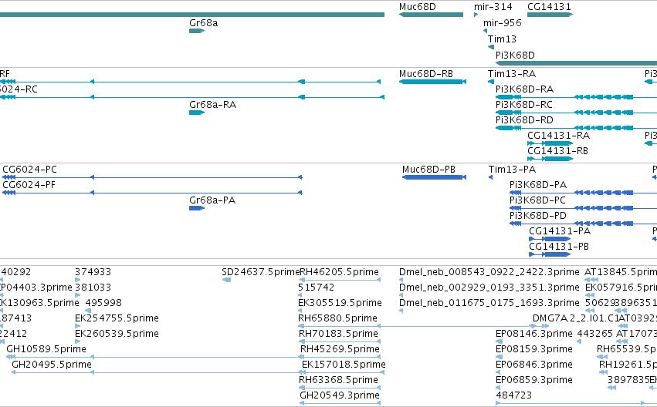
Task: Select the EP08159.3prime EST label
Action: coord(534,349)
